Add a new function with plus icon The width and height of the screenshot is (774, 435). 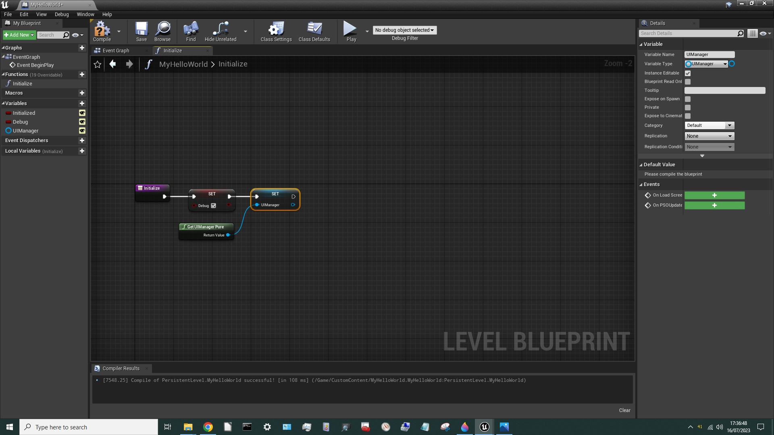coord(82,75)
